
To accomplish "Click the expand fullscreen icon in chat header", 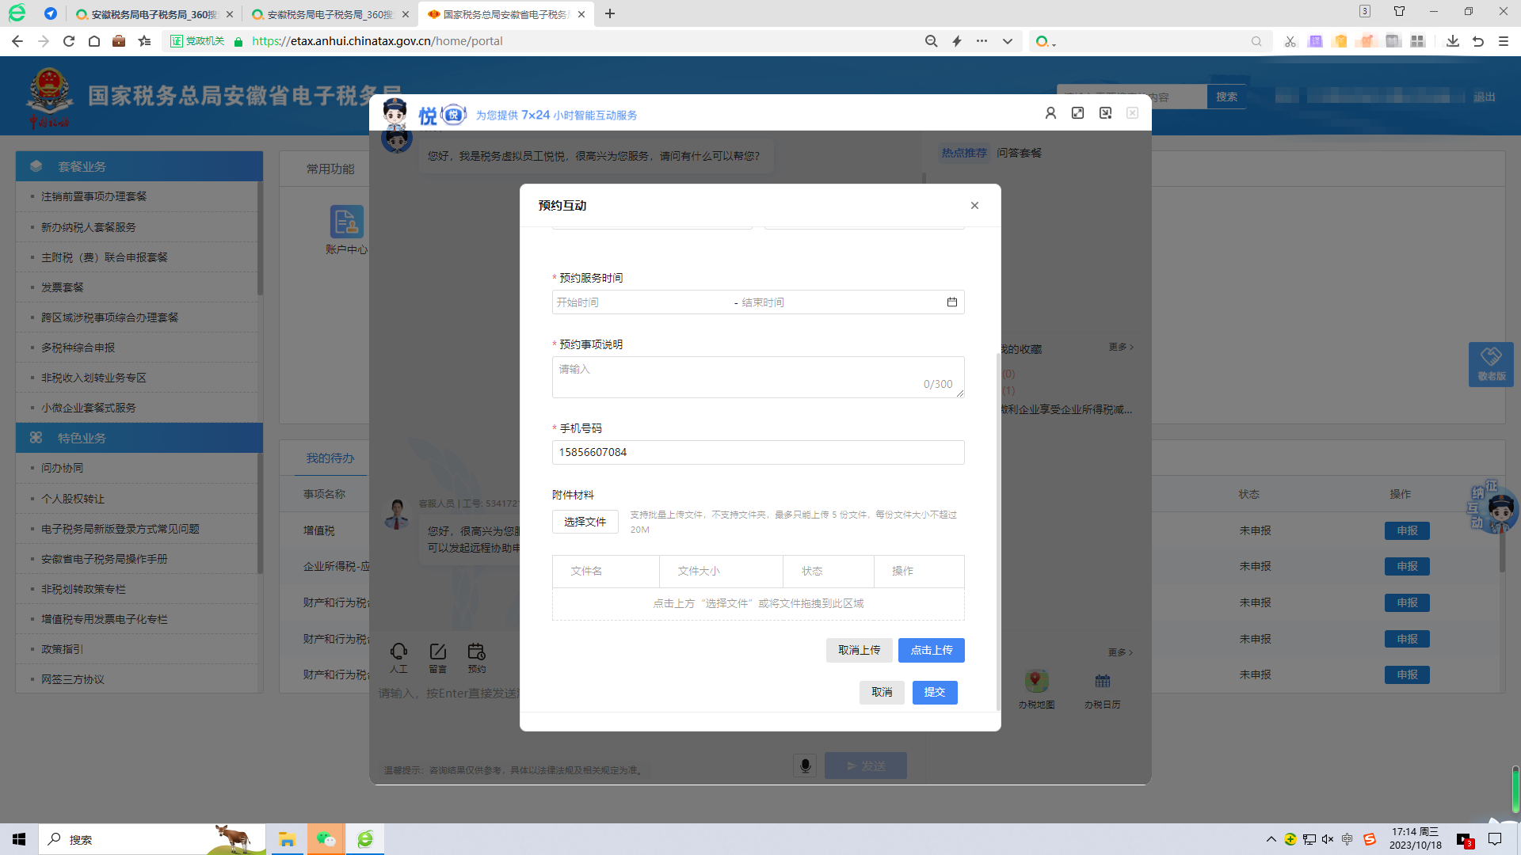I will tap(1077, 113).
